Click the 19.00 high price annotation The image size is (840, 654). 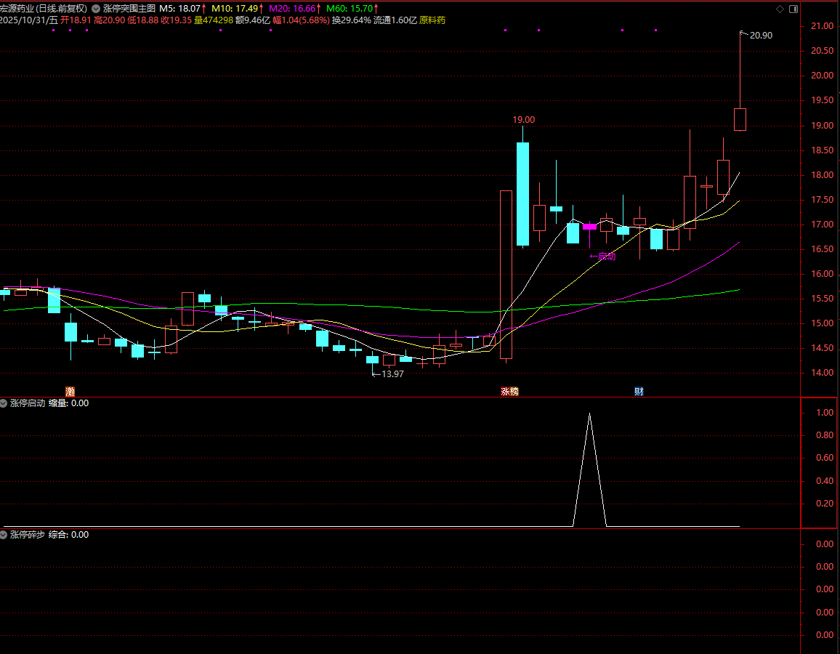coord(522,120)
